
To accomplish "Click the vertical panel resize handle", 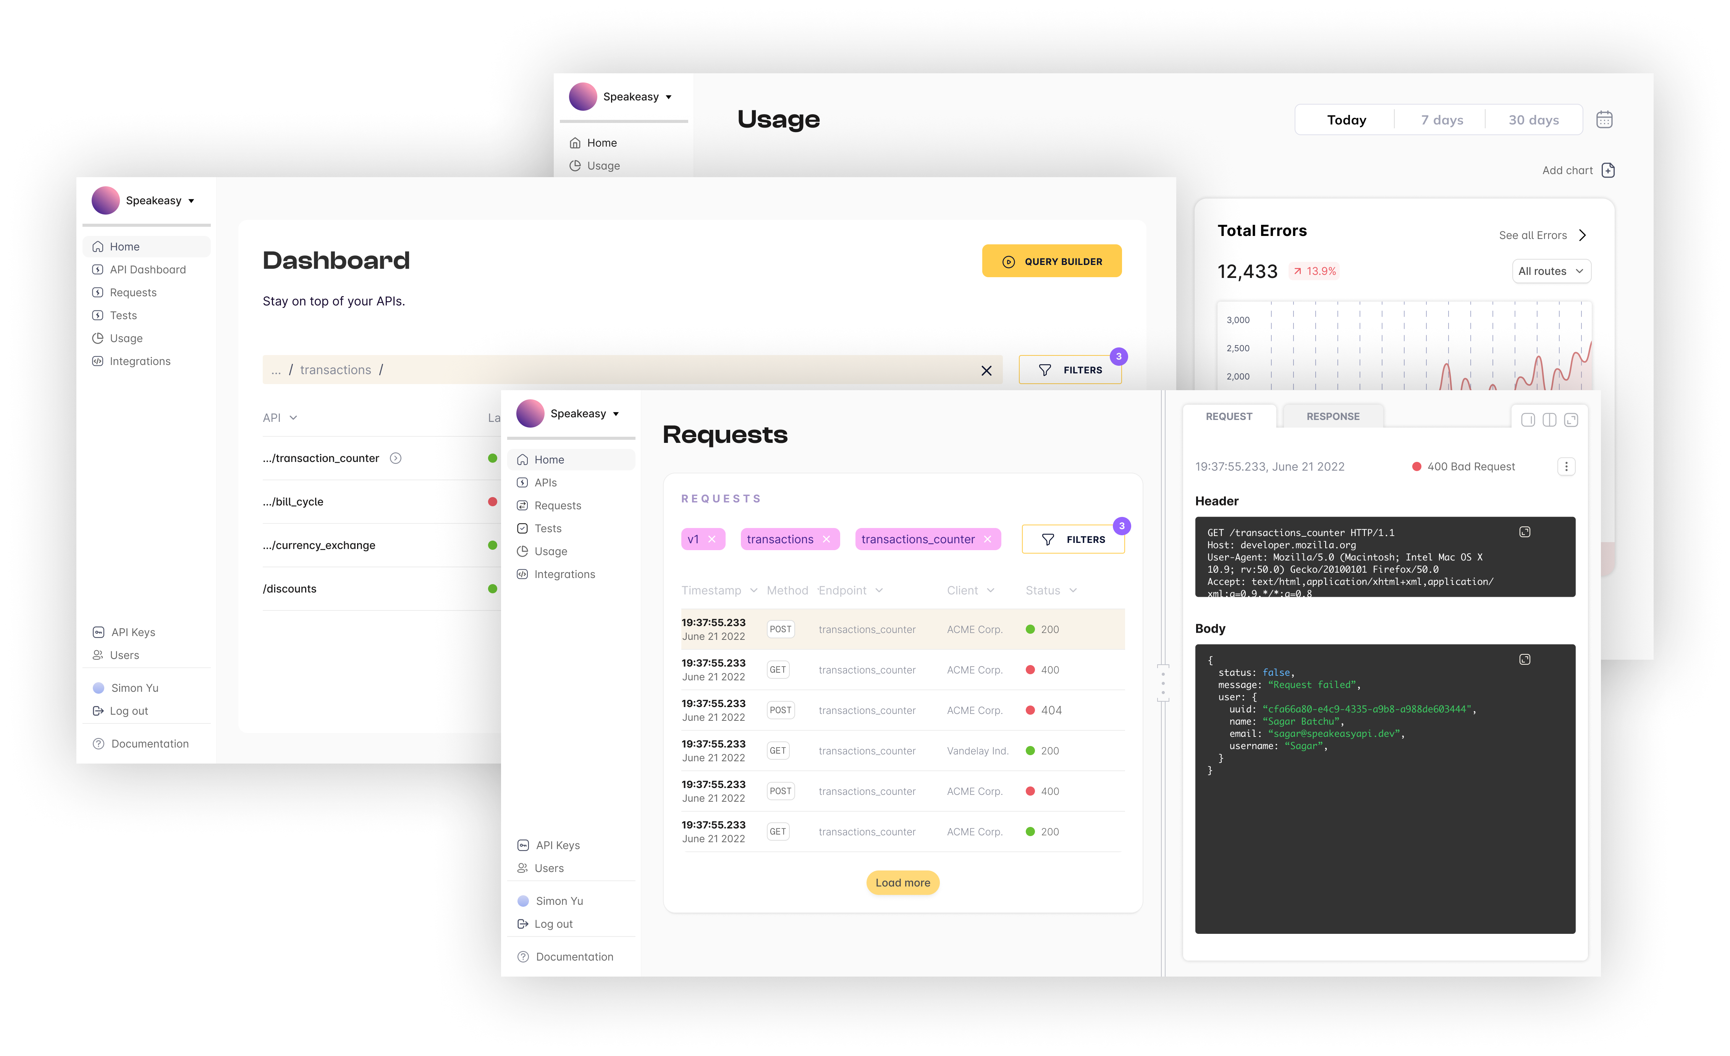I will (1163, 683).
